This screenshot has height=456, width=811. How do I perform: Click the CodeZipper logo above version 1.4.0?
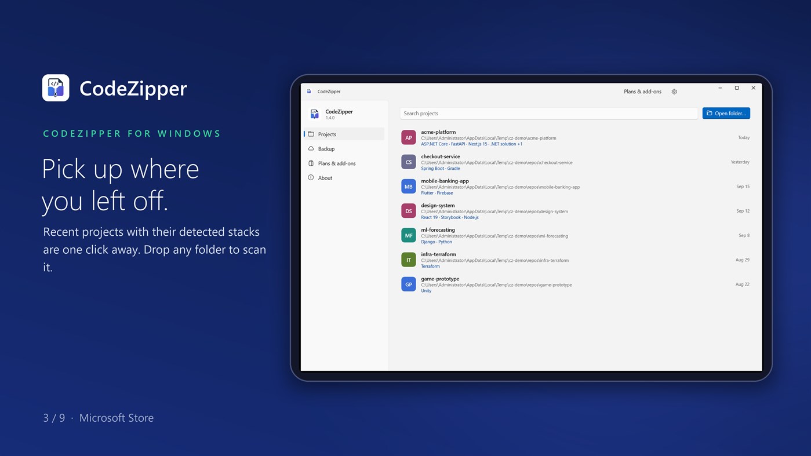315,114
